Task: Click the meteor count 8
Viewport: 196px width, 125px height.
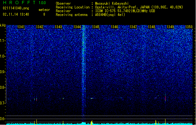Action: point(44,14)
